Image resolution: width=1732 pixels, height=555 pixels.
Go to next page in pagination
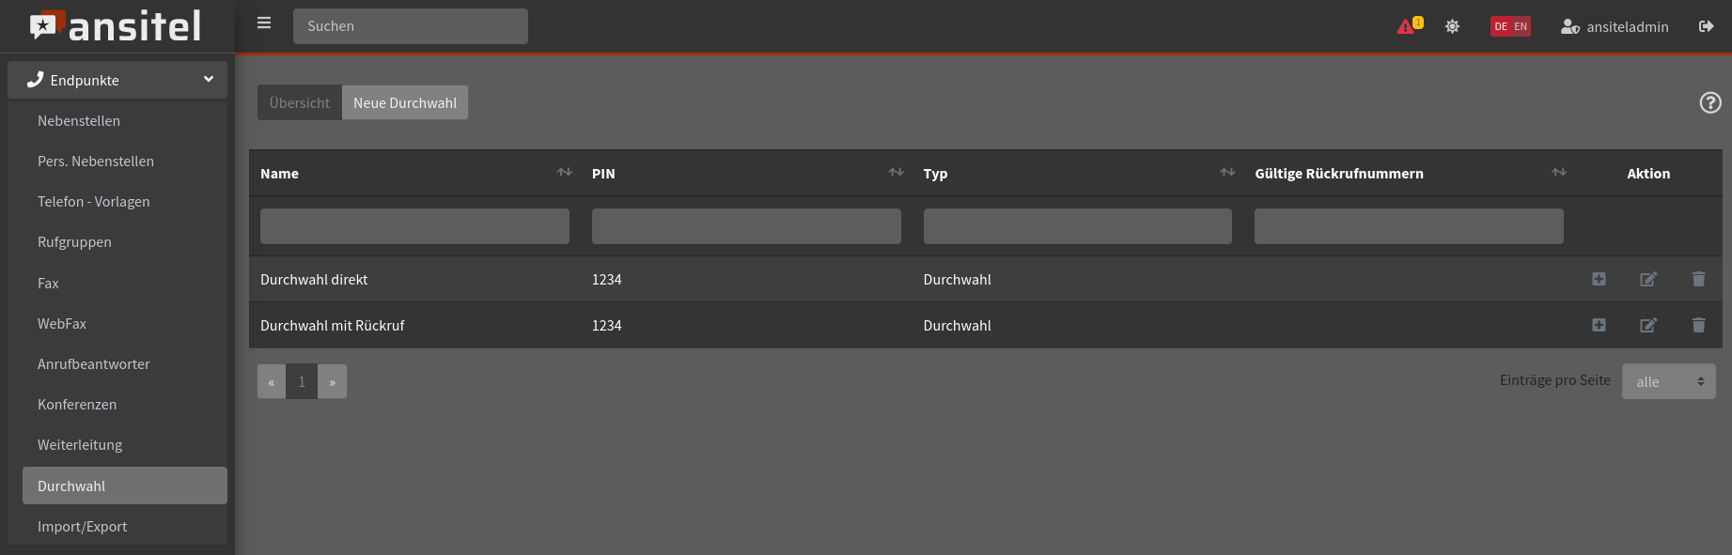(332, 382)
